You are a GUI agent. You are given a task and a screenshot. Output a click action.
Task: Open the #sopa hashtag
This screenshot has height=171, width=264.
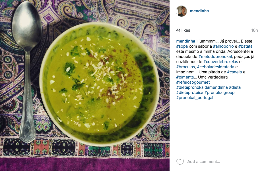click(182, 46)
